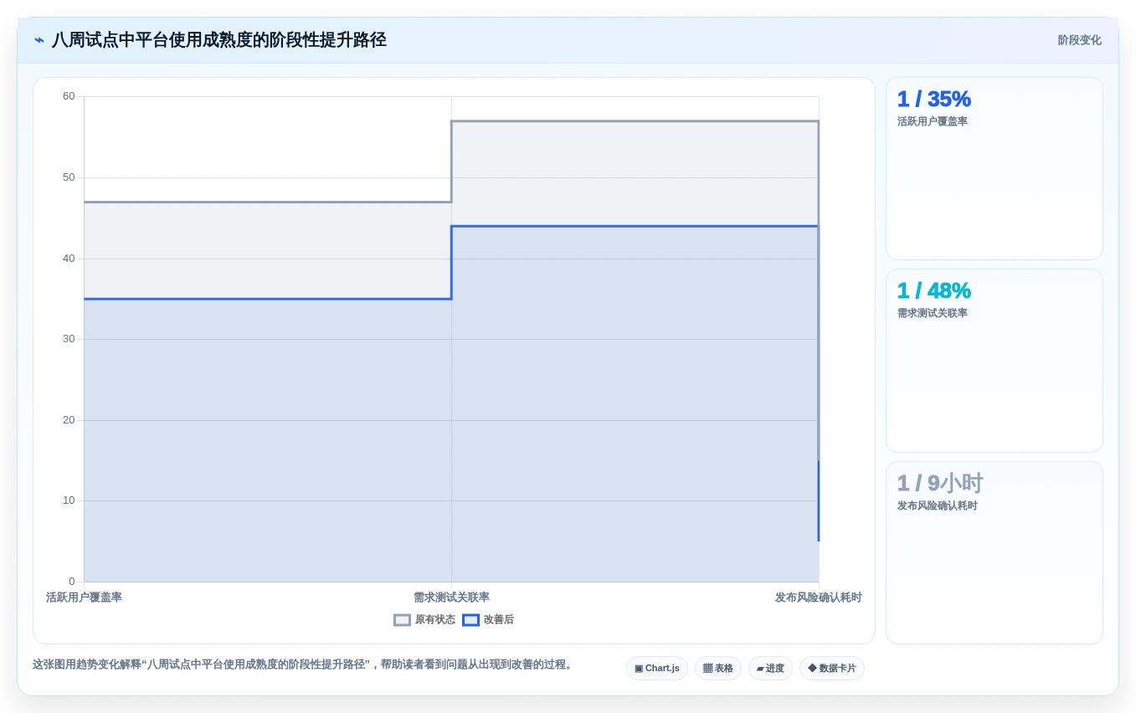This screenshot has height=713, width=1136.
Task: Click the chart title 八周试点中平台使用成熟度的阶段性提升路径
Action: pyautogui.click(x=219, y=40)
